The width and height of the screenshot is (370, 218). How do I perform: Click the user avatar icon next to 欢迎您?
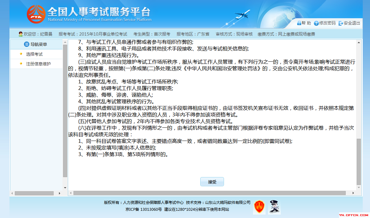[x=21, y=34]
